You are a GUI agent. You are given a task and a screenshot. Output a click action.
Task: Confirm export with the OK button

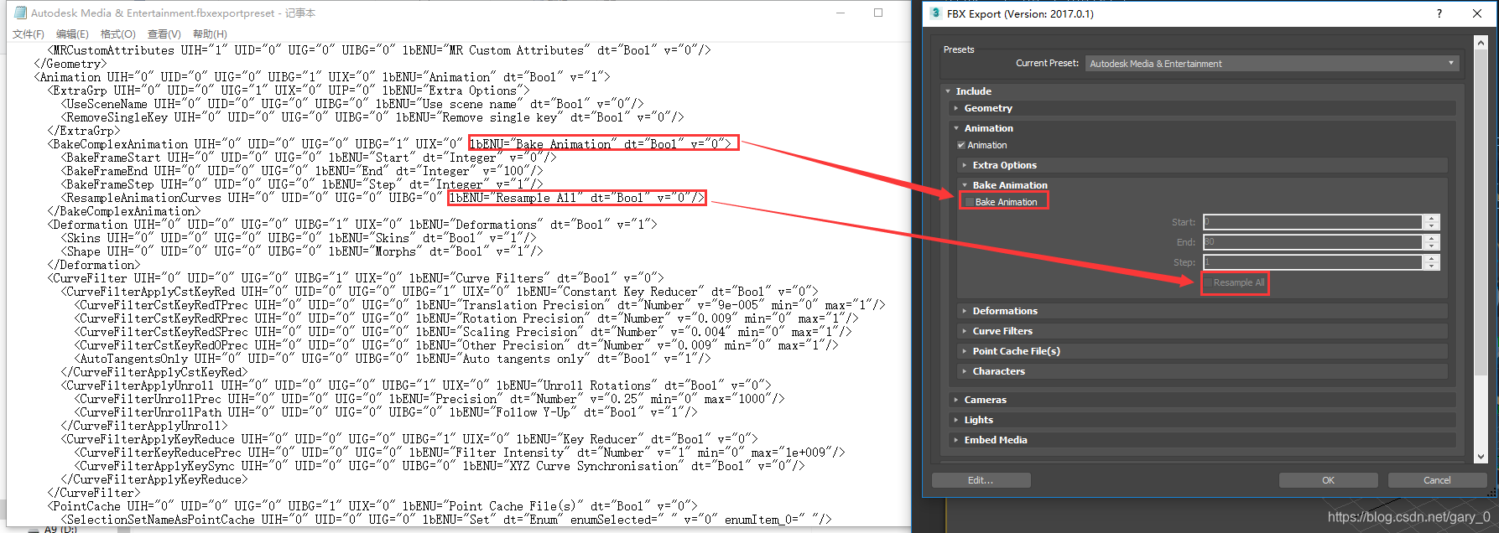click(x=1328, y=480)
